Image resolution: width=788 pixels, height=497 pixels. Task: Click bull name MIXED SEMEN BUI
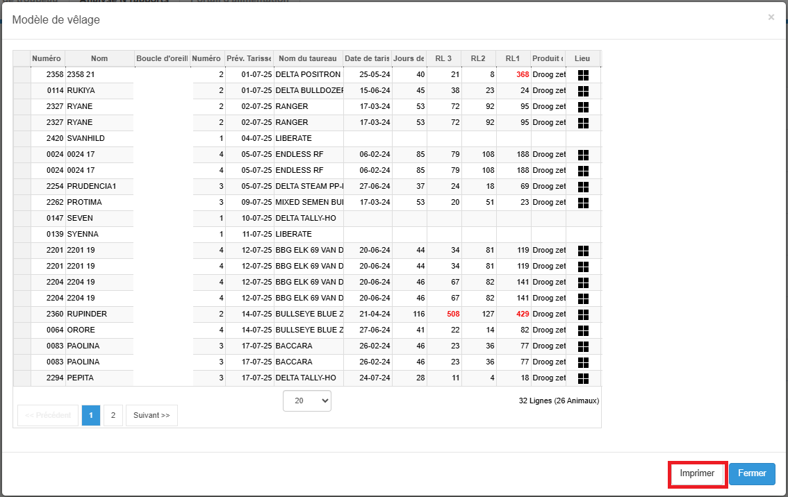pyautogui.click(x=310, y=202)
